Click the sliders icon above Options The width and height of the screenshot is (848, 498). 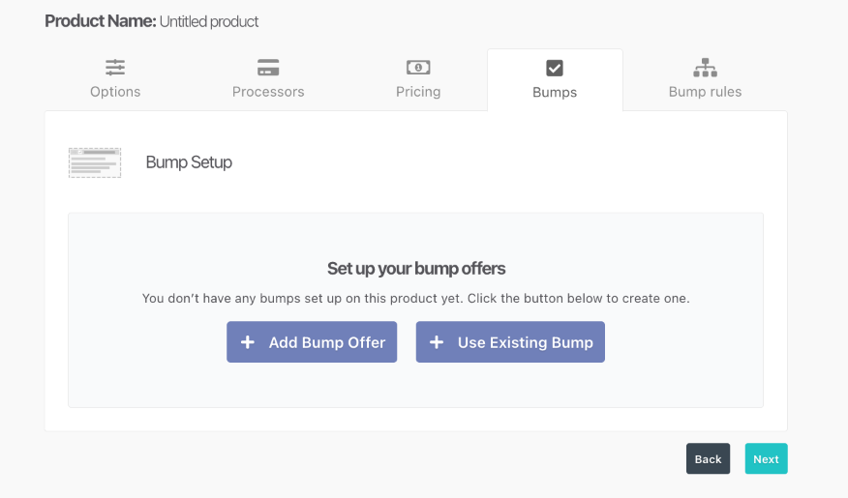pos(115,68)
